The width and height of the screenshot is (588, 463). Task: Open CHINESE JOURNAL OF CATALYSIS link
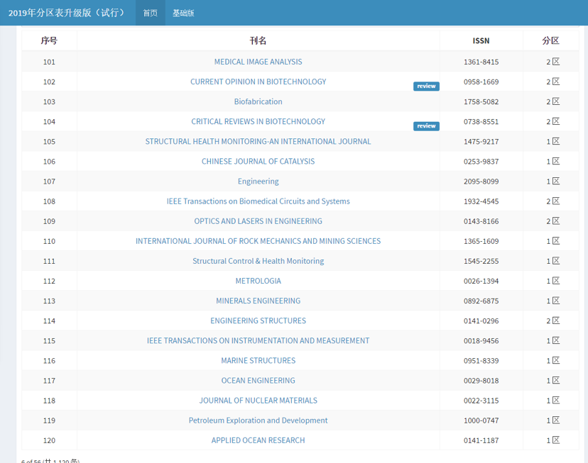tap(258, 161)
